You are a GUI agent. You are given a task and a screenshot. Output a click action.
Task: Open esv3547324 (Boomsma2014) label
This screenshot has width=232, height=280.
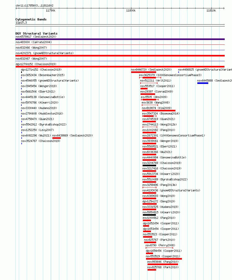pyautogui.click(x=161, y=113)
